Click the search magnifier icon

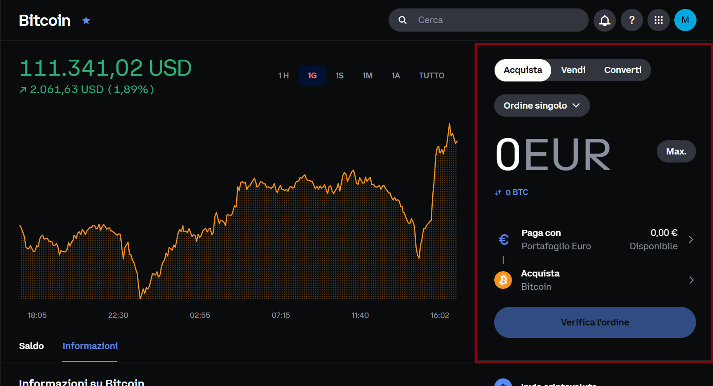pyautogui.click(x=402, y=20)
